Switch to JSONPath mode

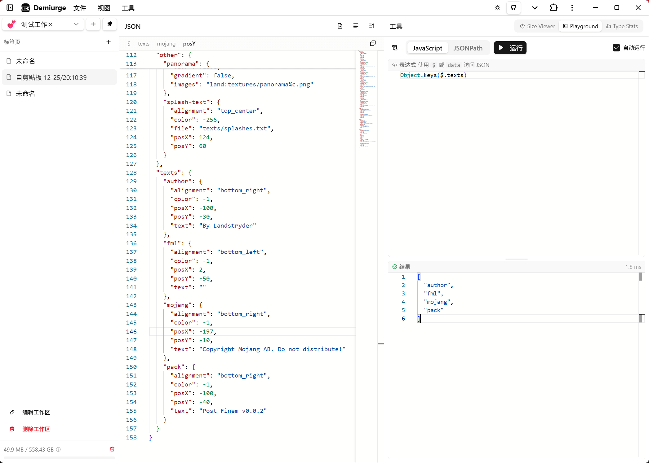click(468, 48)
